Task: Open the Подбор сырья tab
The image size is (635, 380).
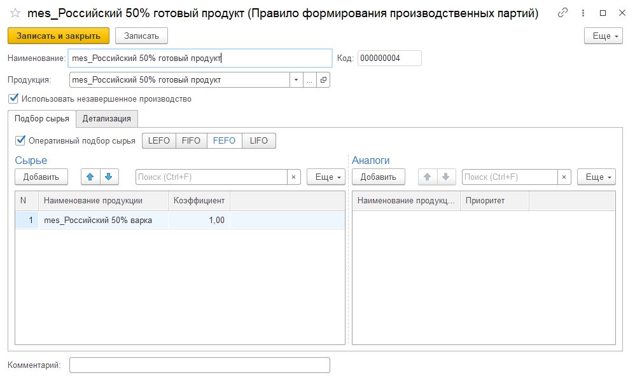Action: 41,119
